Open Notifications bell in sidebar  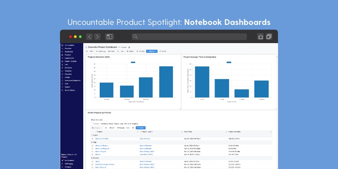[63, 161]
